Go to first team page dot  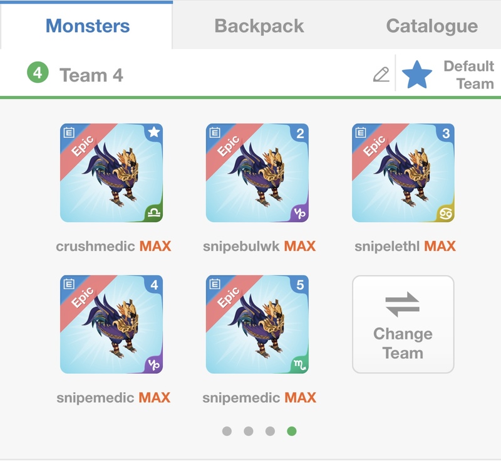[x=227, y=431]
